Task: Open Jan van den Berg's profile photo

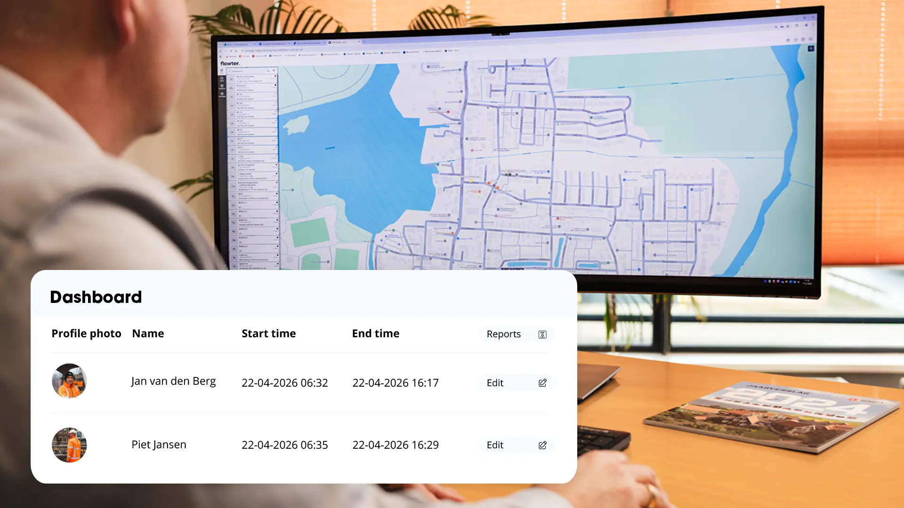Action: (x=69, y=381)
